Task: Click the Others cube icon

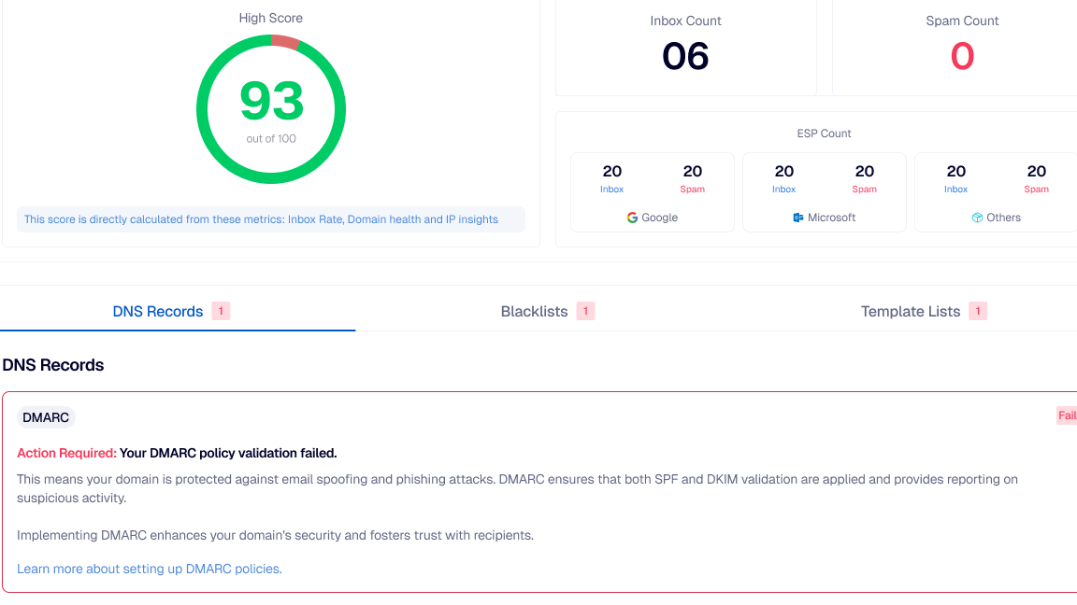Action: point(977,218)
